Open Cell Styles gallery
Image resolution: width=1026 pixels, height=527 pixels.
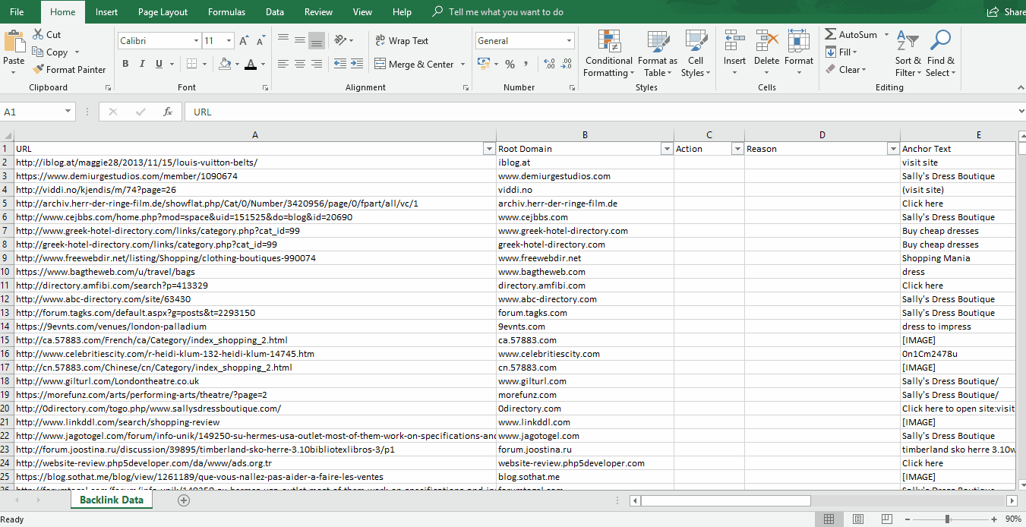click(696, 53)
